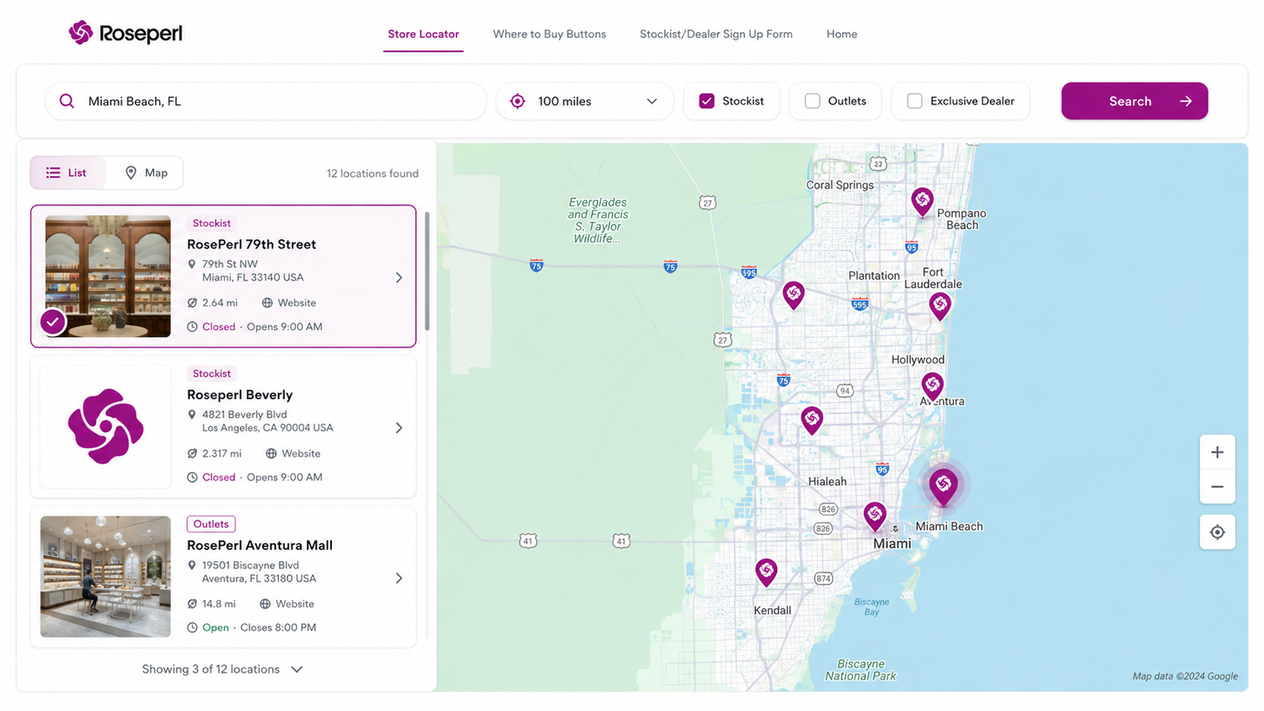This screenshot has width=1264, height=711.
Task: Go to the Home tab
Action: pos(842,34)
